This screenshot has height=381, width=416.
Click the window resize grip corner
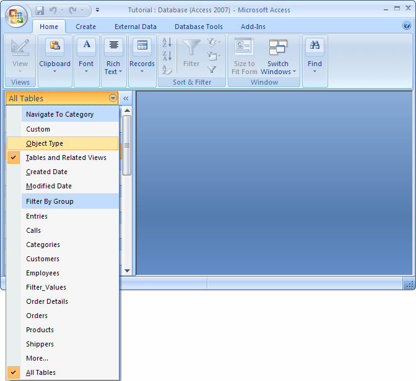(x=409, y=285)
